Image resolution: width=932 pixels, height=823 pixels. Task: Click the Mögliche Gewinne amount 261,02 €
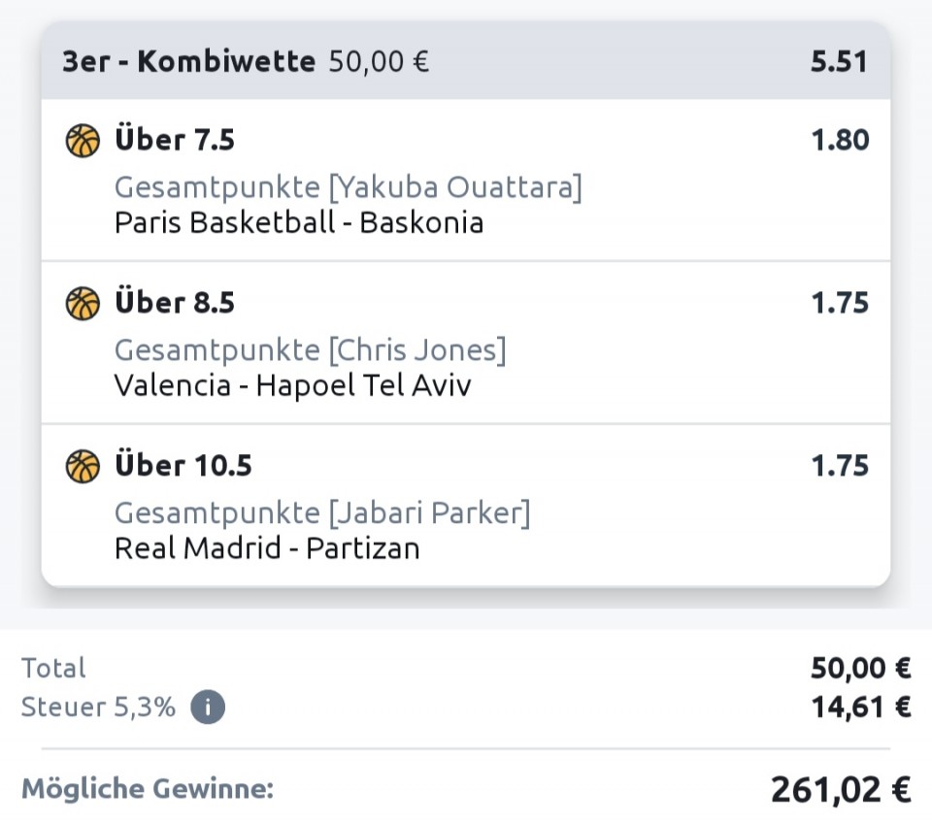coord(841,789)
